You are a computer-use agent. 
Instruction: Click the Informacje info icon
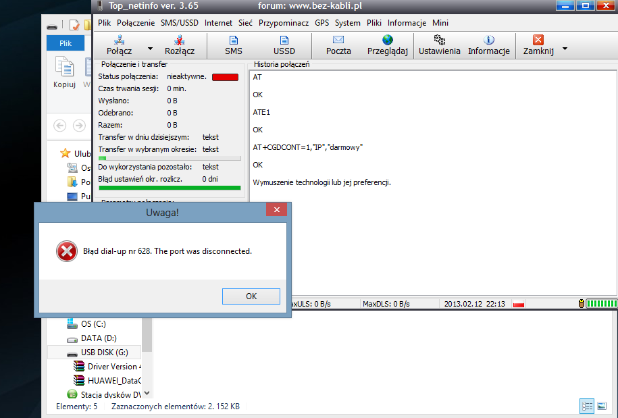tap(489, 41)
